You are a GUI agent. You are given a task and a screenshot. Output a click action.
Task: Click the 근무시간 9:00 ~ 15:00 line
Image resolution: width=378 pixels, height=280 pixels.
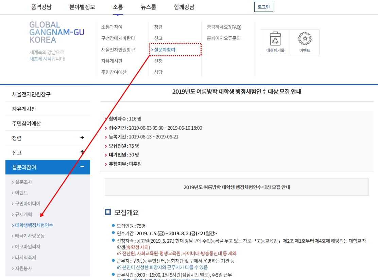pos(174,275)
